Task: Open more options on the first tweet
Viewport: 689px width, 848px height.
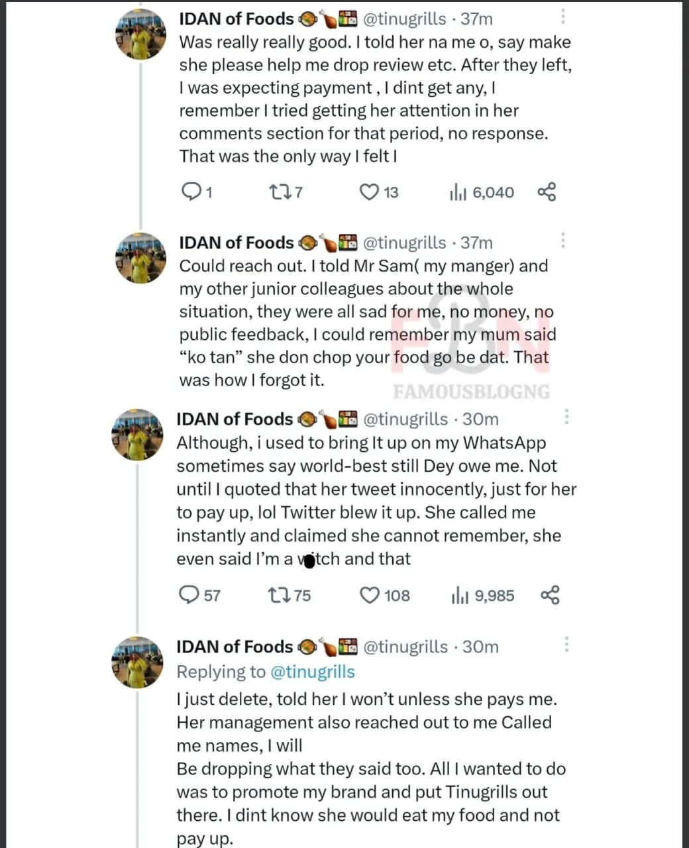Action: click(x=562, y=17)
